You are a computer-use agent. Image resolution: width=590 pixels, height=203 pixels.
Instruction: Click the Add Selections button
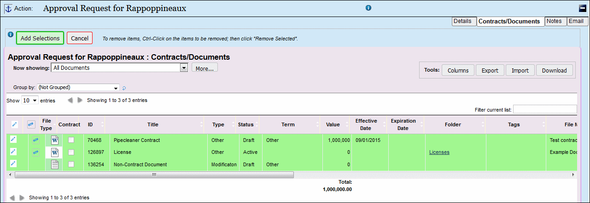pyautogui.click(x=40, y=38)
